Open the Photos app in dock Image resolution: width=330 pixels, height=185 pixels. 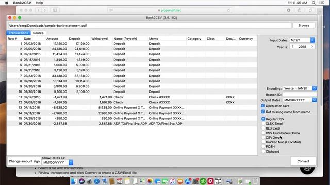(x=150, y=181)
